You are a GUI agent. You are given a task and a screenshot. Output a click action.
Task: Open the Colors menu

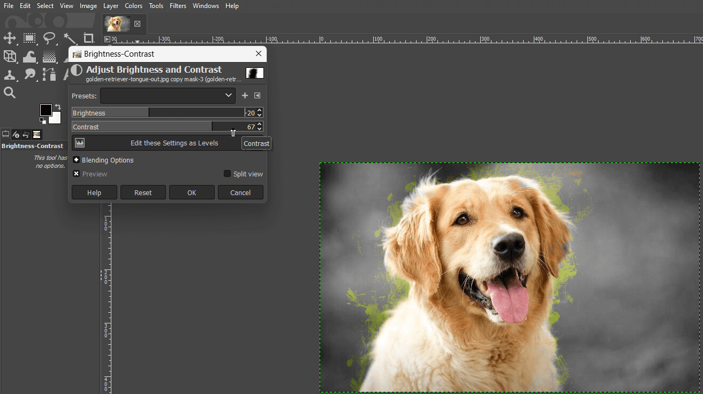(134, 6)
